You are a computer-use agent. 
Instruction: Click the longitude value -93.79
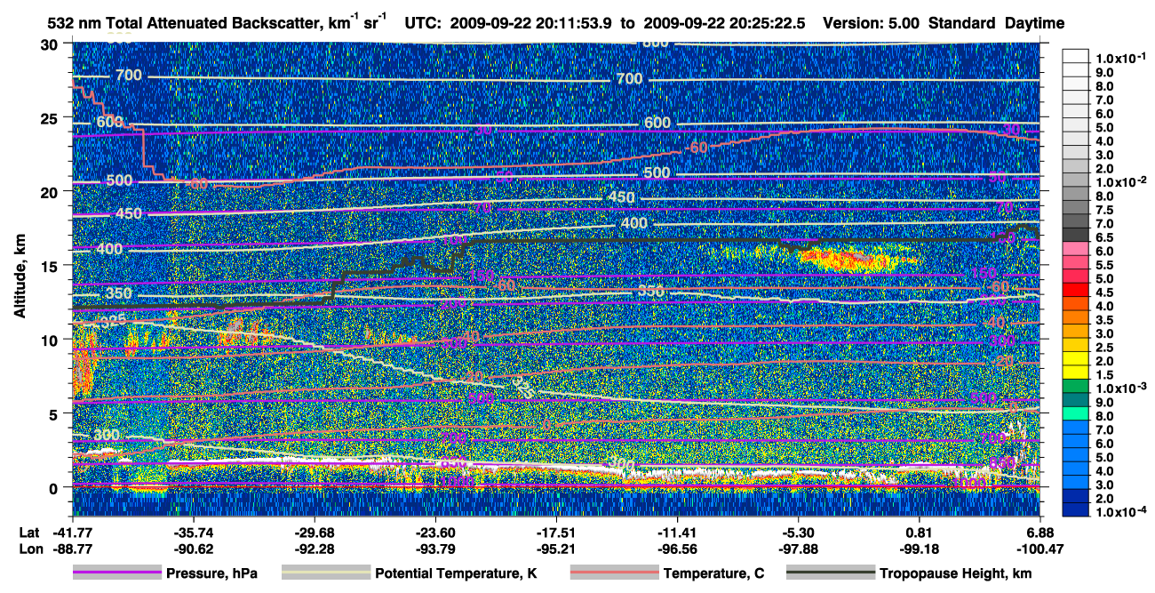pyautogui.click(x=434, y=548)
